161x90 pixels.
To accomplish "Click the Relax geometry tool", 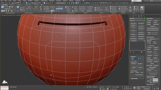I will coord(67,7).
